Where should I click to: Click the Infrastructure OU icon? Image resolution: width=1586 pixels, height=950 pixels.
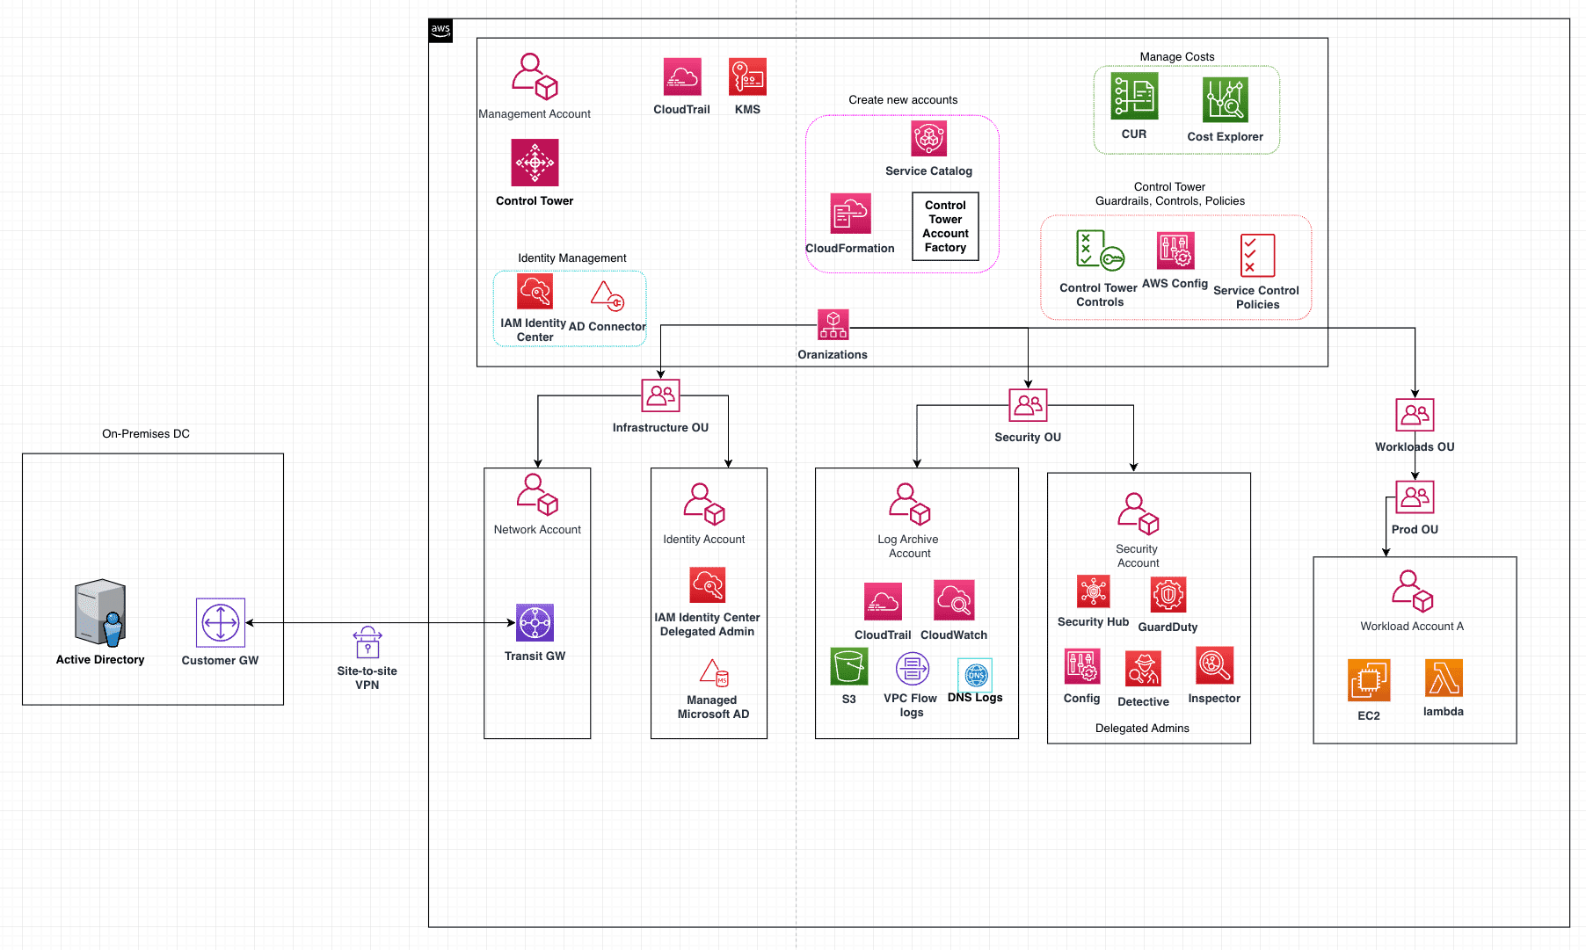(660, 395)
